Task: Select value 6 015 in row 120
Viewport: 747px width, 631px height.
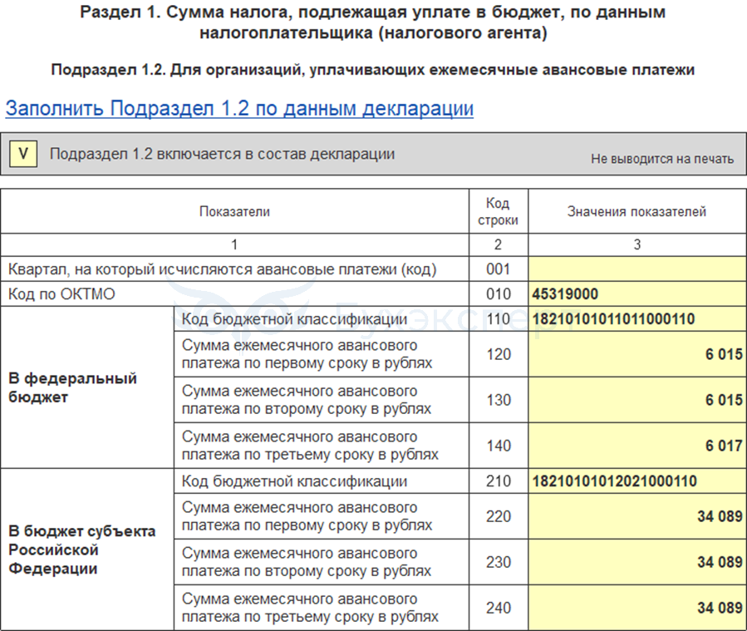Action: [x=724, y=354]
